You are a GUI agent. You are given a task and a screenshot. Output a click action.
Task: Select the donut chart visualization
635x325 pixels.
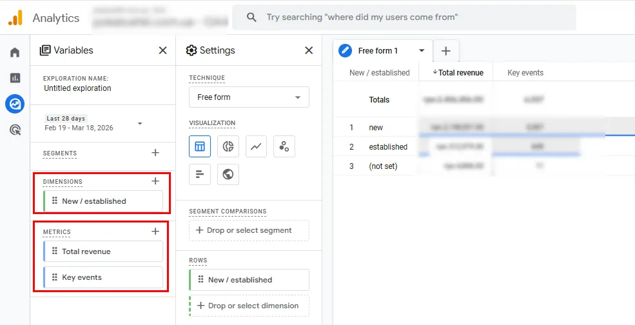[228, 146]
